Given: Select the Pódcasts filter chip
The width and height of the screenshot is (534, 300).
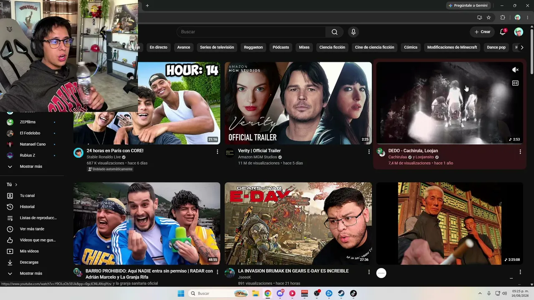Looking at the screenshot, I should [x=281, y=47].
